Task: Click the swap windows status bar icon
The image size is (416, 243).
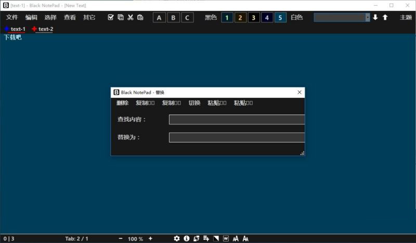Action: tap(197, 238)
